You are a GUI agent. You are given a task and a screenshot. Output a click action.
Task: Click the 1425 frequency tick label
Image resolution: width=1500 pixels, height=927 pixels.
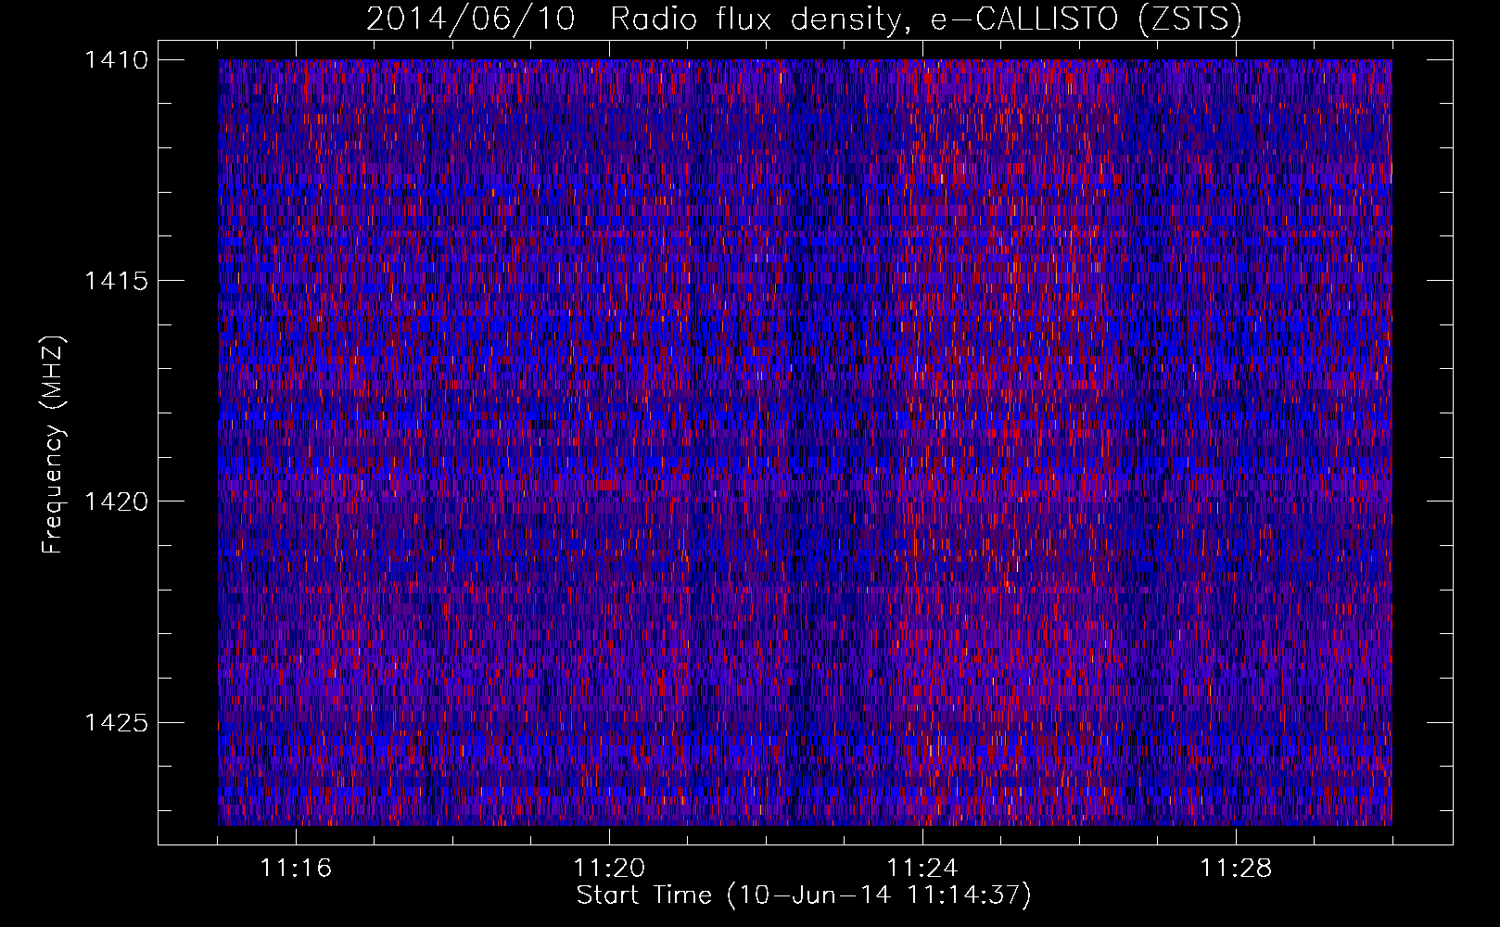click(x=116, y=722)
